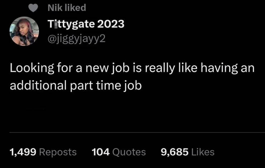This screenshot has width=265, height=168.
Task: Click the gray heart icon above the tweet
Action: click(33, 7)
